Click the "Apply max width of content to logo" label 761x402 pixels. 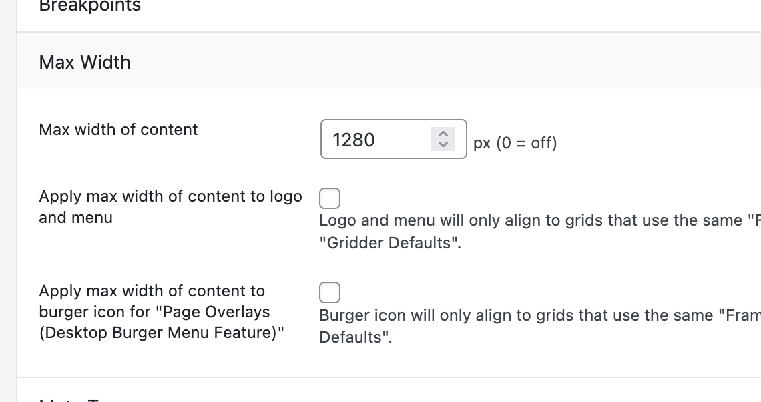tap(170, 196)
